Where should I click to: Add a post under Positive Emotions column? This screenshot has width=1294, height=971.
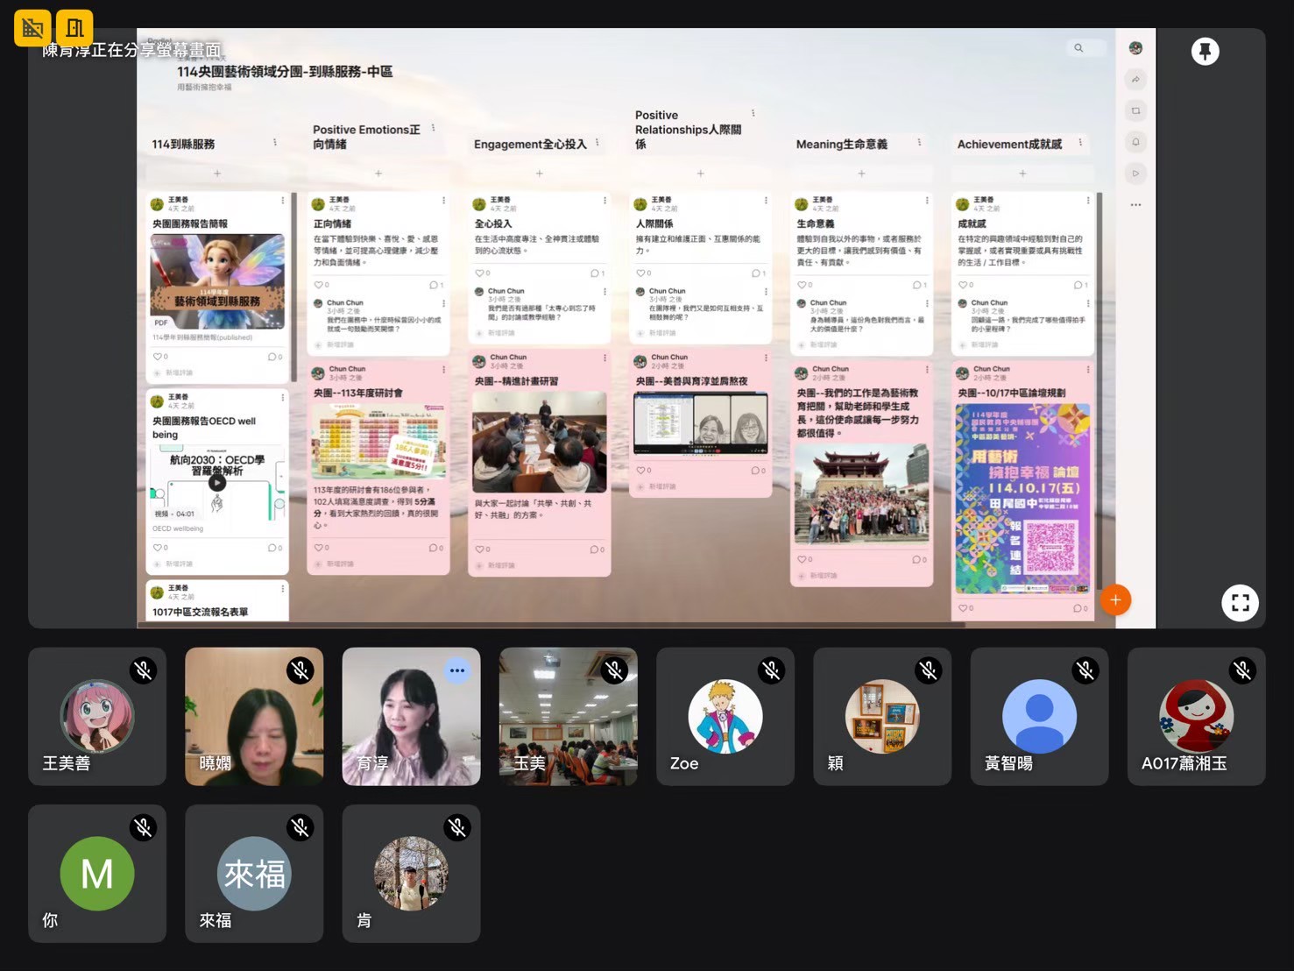[378, 174]
